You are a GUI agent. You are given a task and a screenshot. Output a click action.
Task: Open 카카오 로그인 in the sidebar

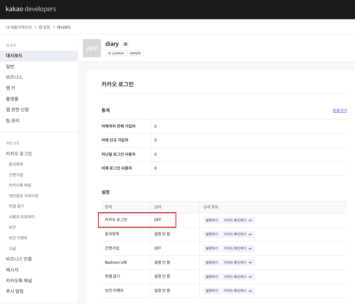point(19,154)
